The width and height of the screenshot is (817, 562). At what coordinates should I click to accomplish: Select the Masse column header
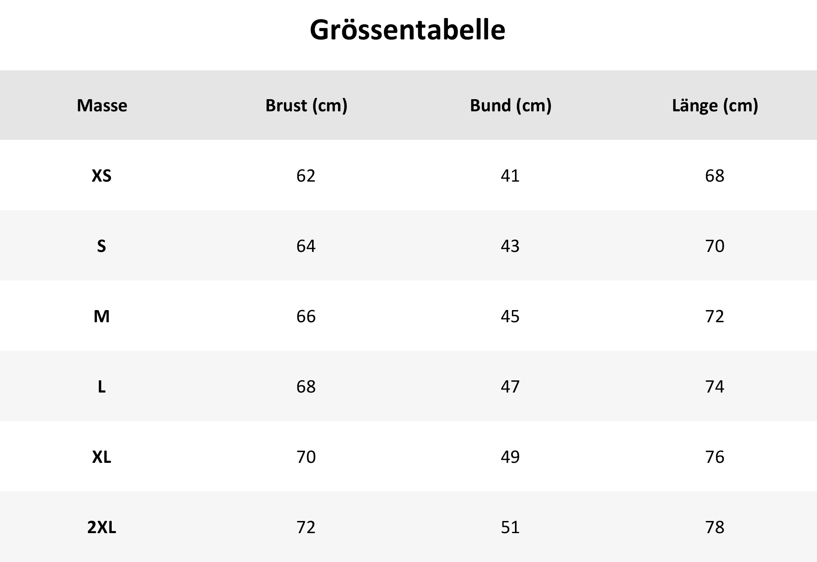[x=102, y=105]
